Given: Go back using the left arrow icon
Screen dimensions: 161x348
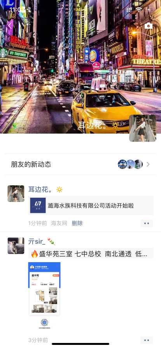Looking at the screenshot, I should pos(9,26).
